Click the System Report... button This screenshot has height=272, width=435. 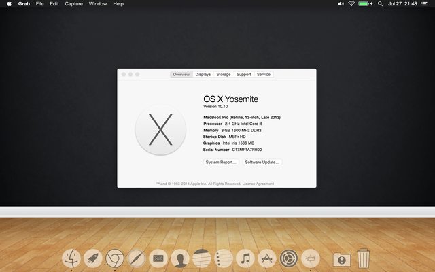tap(221, 162)
